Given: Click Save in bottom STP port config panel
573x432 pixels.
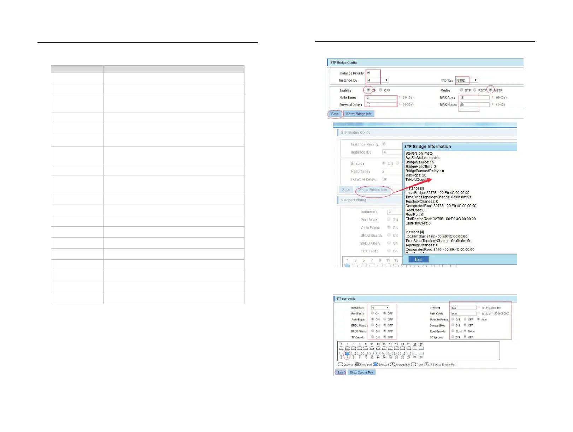Looking at the screenshot, I should 340,372.
